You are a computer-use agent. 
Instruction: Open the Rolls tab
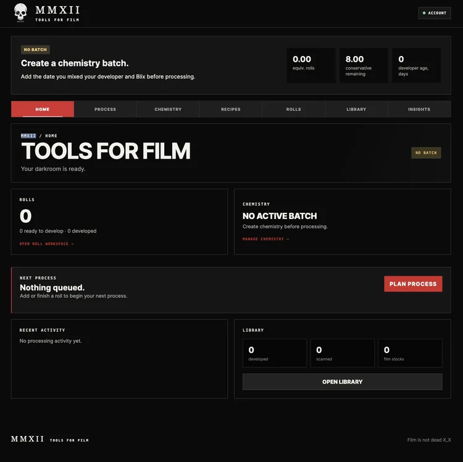[x=293, y=109]
